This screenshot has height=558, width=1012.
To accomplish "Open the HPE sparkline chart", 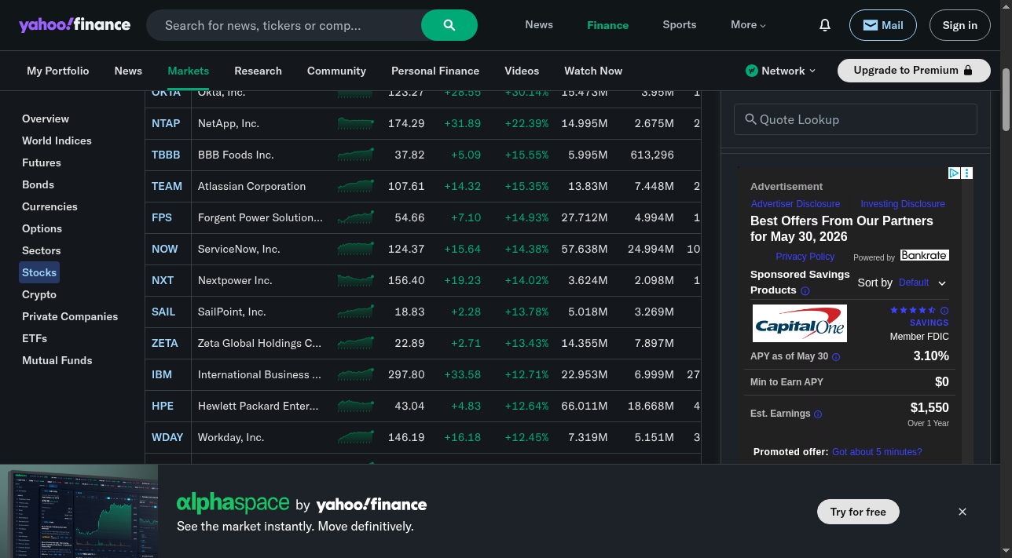I will click(355, 406).
